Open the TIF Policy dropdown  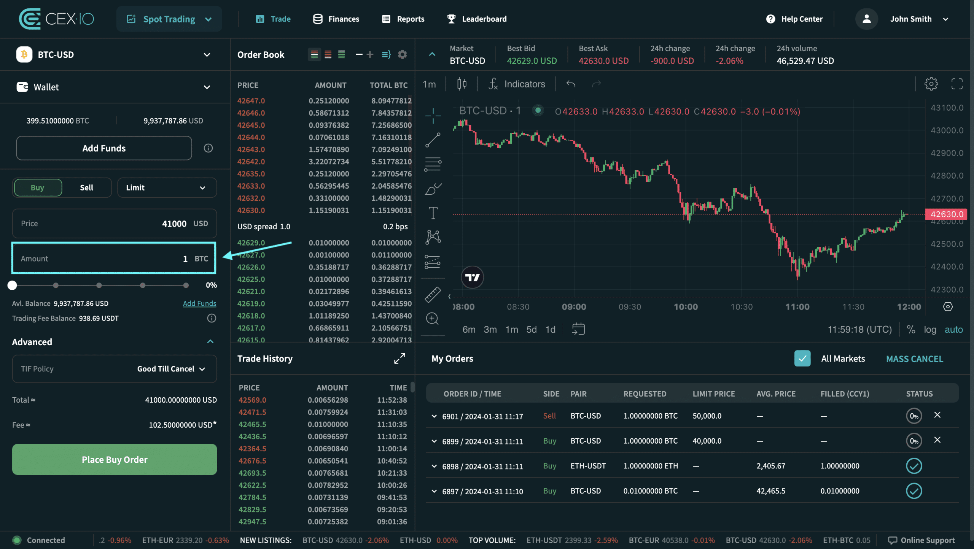(115, 369)
